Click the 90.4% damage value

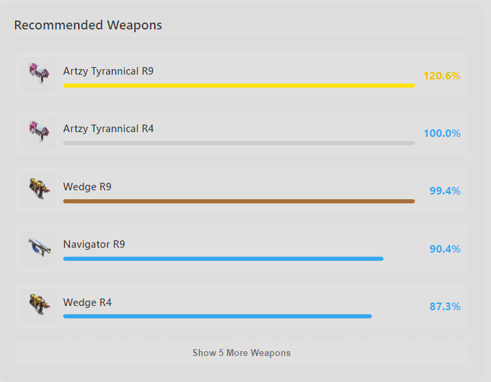pos(444,249)
